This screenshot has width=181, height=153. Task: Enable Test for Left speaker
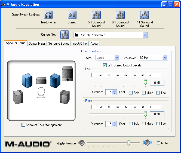coord(158,93)
